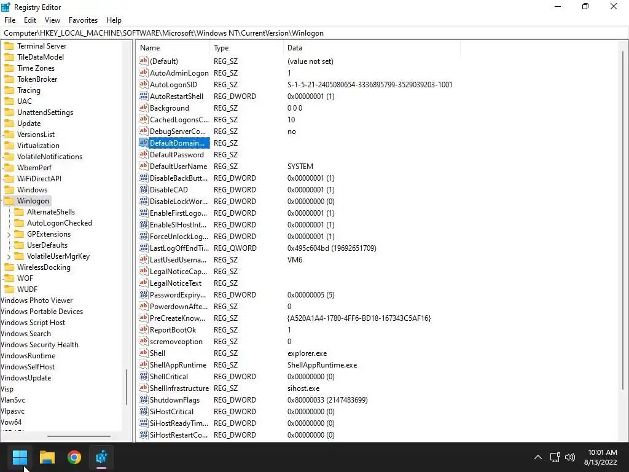This screenshot has height=472, width=629.
Task: Click the string icon beside AutoAdminLogon
Action: [144, 73]
